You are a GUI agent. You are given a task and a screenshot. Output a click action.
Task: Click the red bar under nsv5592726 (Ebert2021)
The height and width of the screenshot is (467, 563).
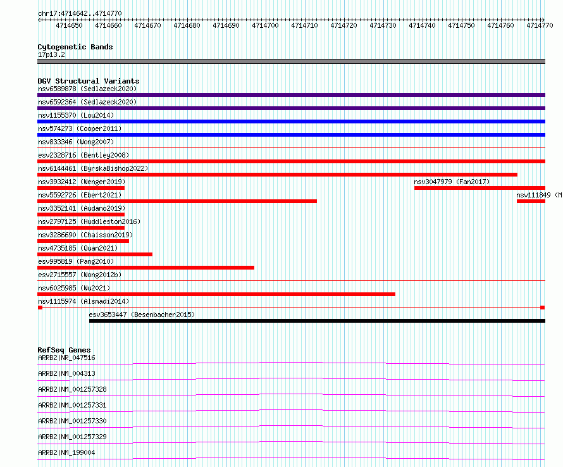coord(177,201)
